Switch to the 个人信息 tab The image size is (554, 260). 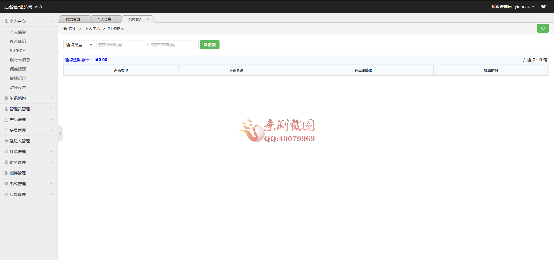coord(104,19)
